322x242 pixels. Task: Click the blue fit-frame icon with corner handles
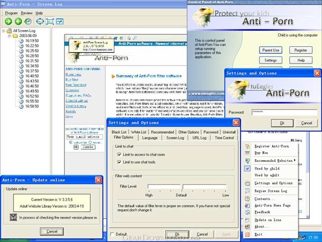click(x=50, y=22)
